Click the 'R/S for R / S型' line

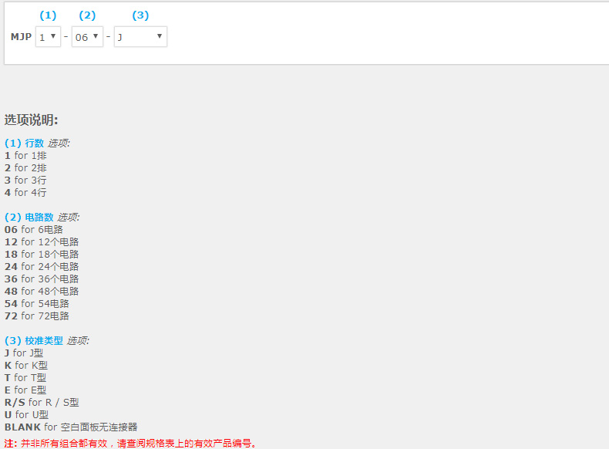(42, 402)
